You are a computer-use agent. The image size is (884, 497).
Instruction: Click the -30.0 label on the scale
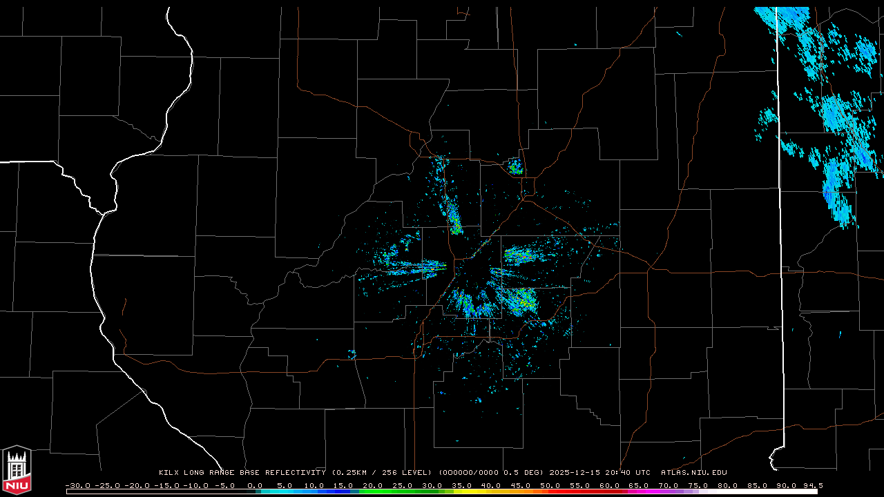pyautogui.click(x=76, y=485)
